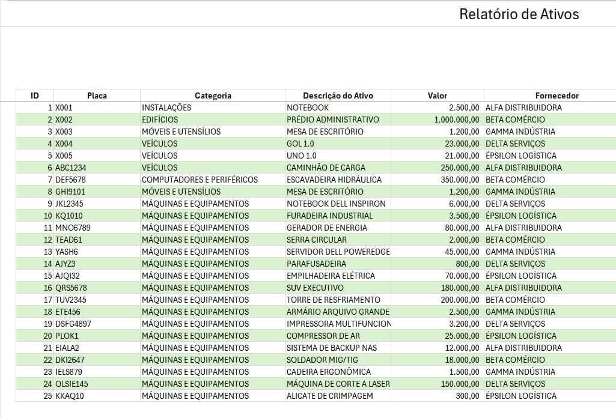Click the PLOK1 plate cell
Screen dimensions: 616x418
pos(97,336)
